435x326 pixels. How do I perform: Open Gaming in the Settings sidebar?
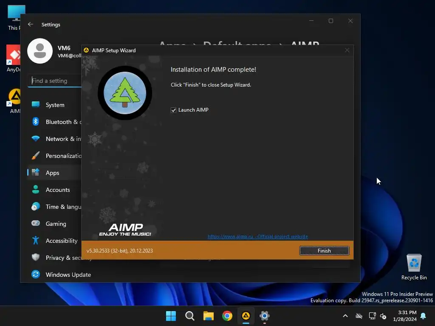coord(55,223)
